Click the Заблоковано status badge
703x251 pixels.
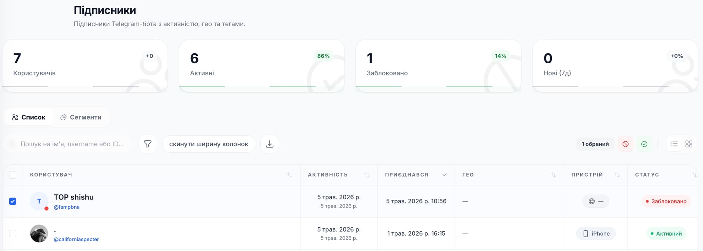click(666, 201)
